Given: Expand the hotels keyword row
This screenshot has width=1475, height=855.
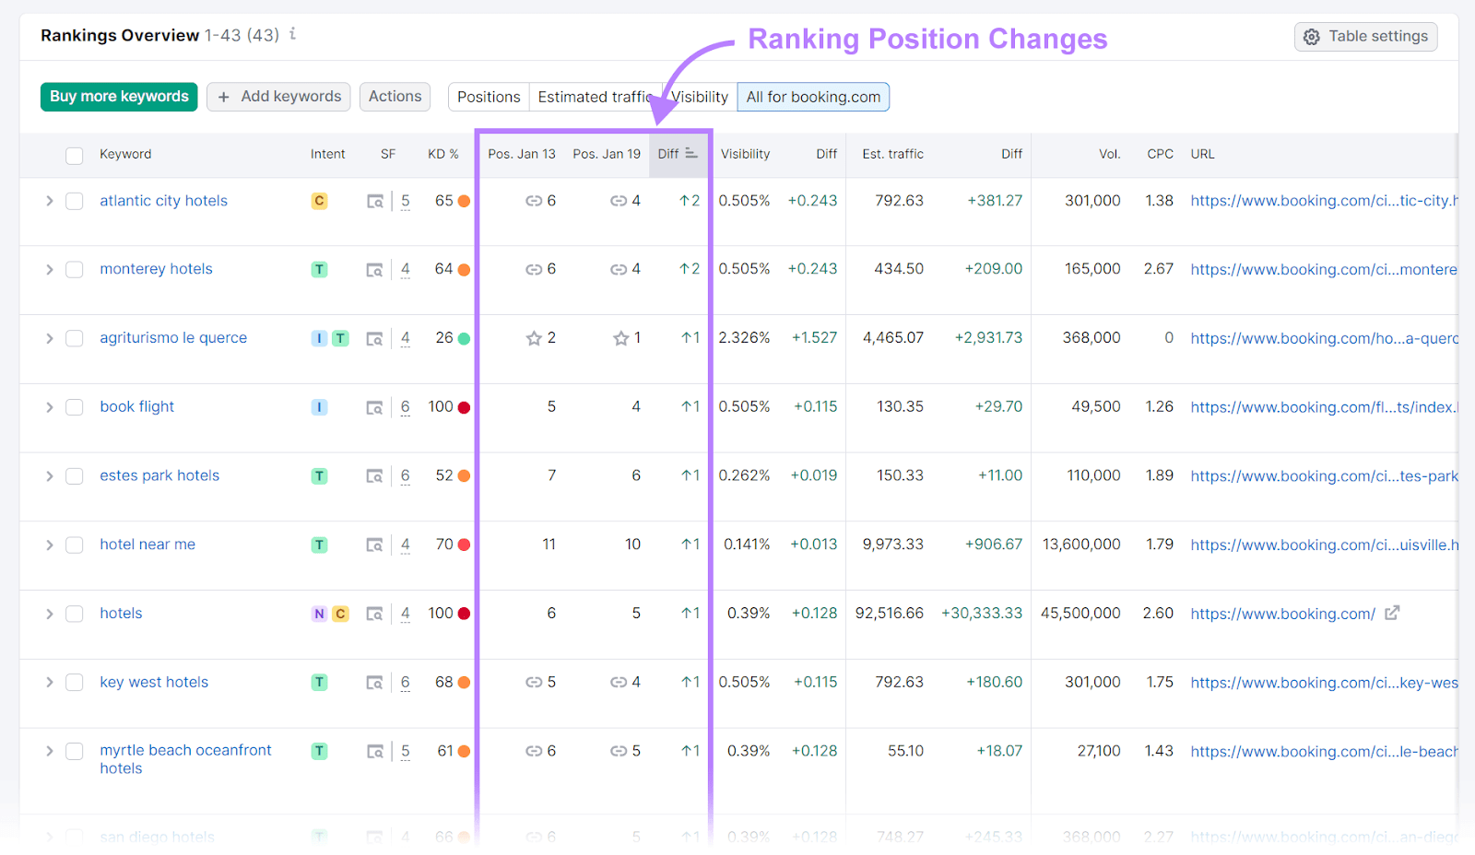Looking at the screenshot, I should [x=49, y=613].
